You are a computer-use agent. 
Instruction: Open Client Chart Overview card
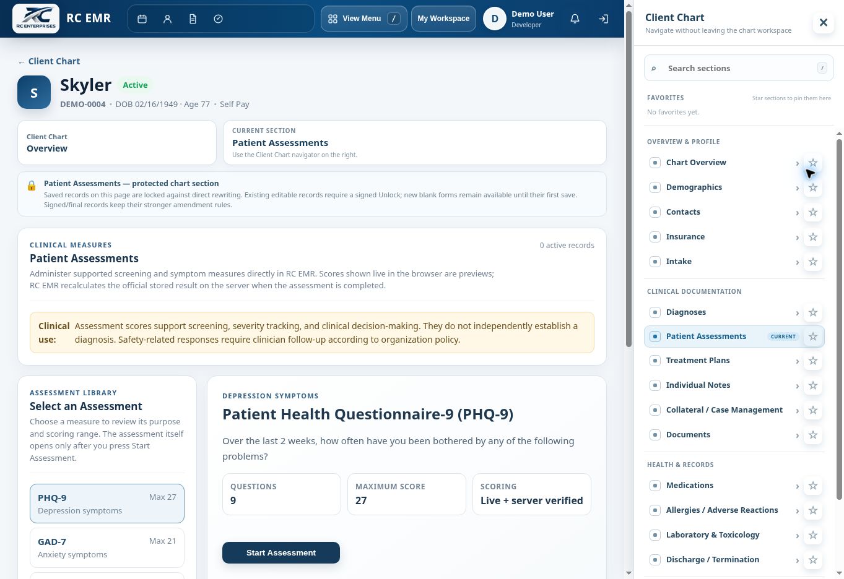click(x=117, y=142)
